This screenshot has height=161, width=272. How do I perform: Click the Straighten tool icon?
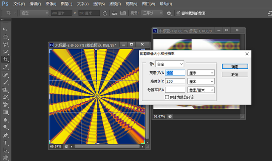pyautogui.click(x=114, y=13)
